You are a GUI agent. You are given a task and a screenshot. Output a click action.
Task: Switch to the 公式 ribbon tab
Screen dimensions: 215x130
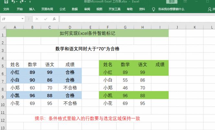tap(62, 9)
